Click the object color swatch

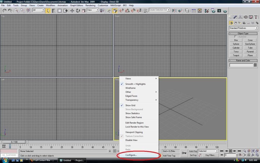point(255,65)
